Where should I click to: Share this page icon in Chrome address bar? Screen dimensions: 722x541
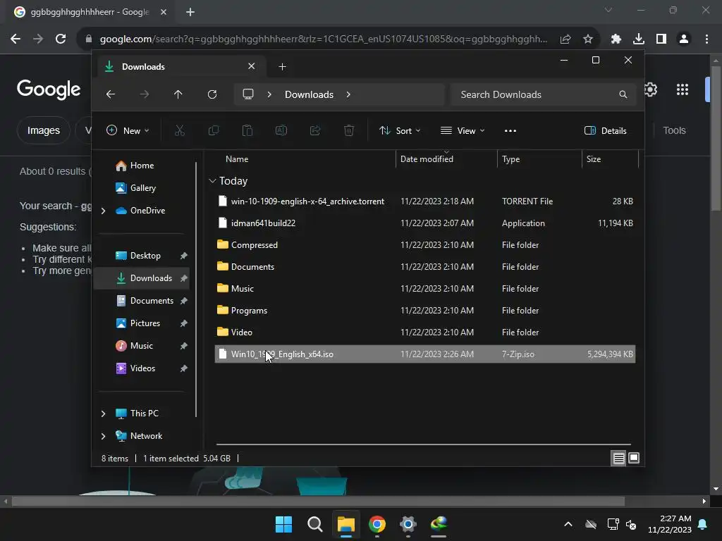click(x=565, y=39)
